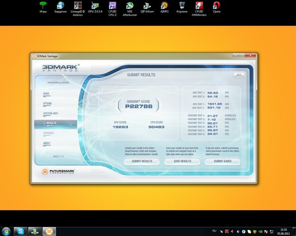The width and height of the screenshot is (296, 236).
Task: Click GPU Test 2 value 54.18
Action: (212, 97)
